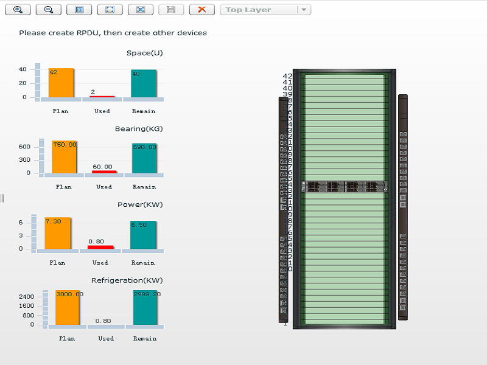Viewport: 487px width, 365px height.
Task: Click the red 60.00 Used bar
Action: click(104, 172)
